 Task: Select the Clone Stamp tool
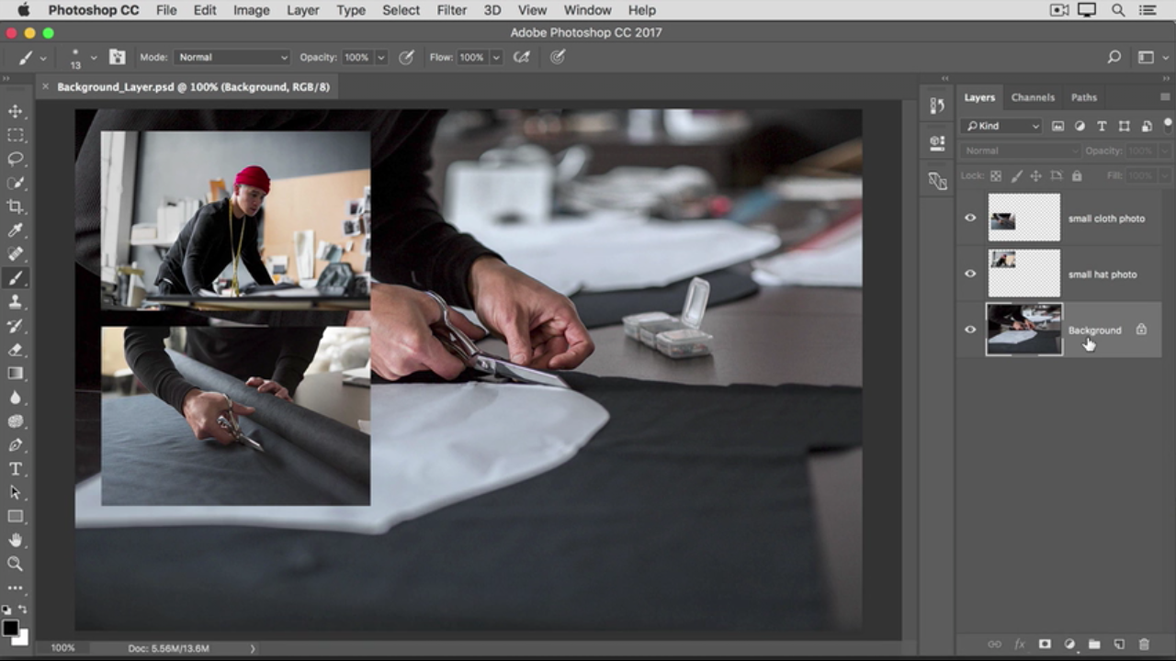16,302
